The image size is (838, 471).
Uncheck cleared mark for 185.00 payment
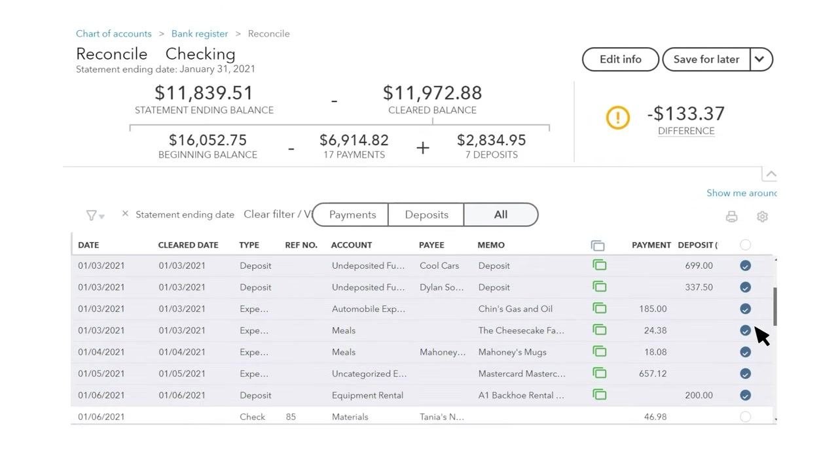[745, 309]
